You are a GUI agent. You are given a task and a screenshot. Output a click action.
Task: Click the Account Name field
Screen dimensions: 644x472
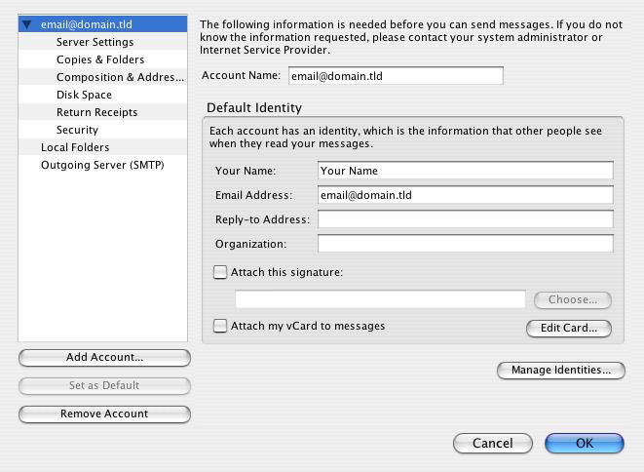[396, 76]
